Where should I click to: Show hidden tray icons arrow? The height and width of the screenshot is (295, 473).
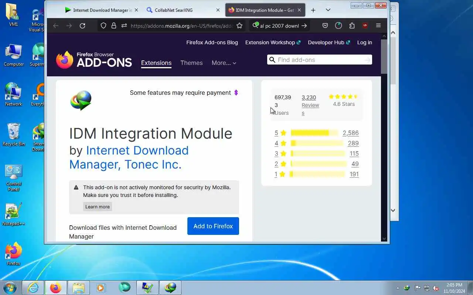pyautogui.click(x=398, y=288)
